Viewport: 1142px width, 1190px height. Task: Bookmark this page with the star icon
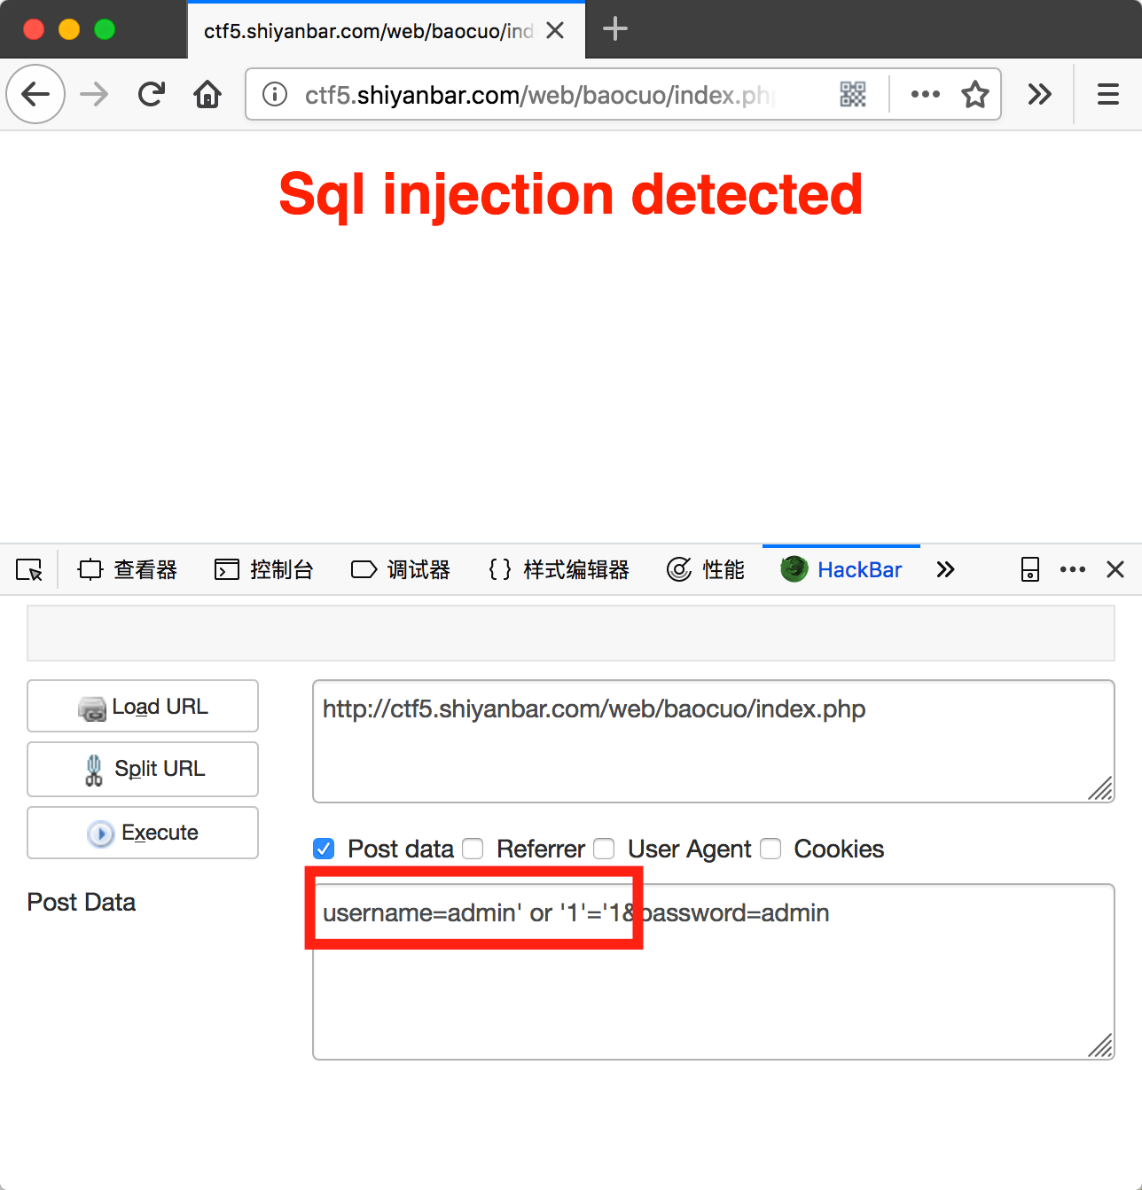tap(975, 94)
